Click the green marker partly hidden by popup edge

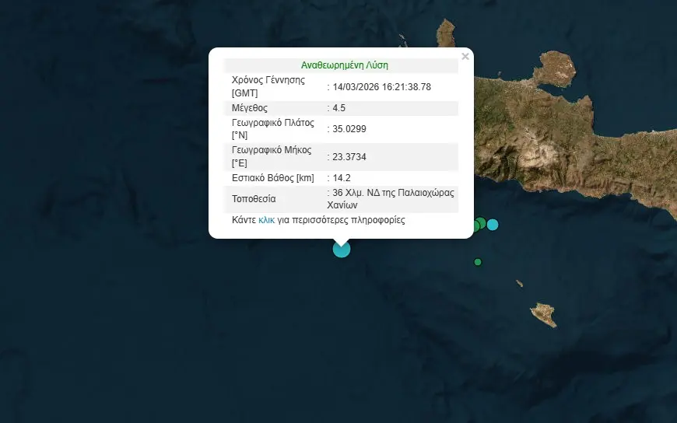tap(475, 226)
